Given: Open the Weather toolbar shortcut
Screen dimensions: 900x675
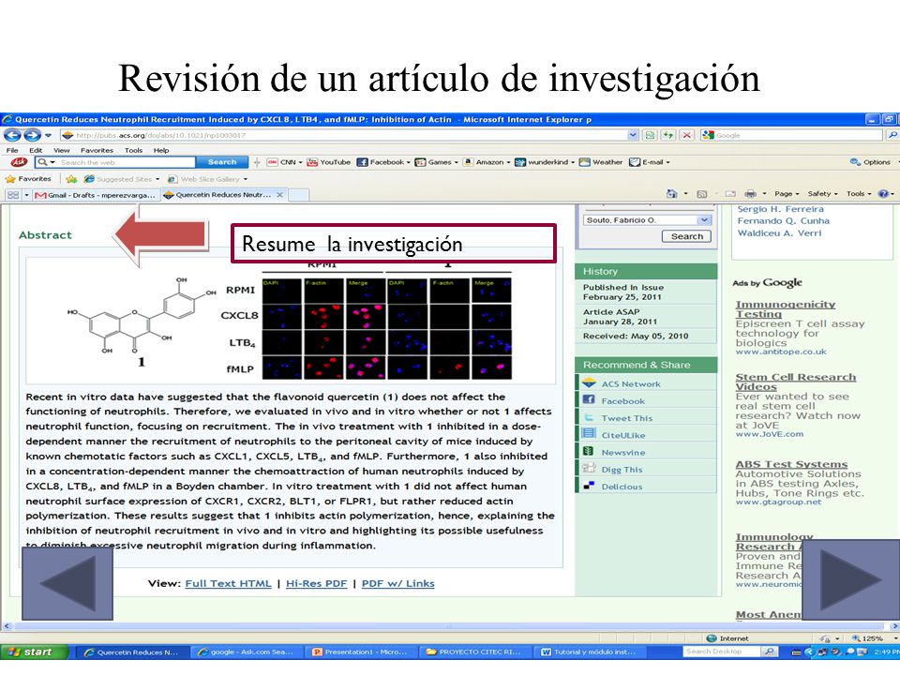Looking at the screenshot, I should pyautogui.click(x=601, y=162).
